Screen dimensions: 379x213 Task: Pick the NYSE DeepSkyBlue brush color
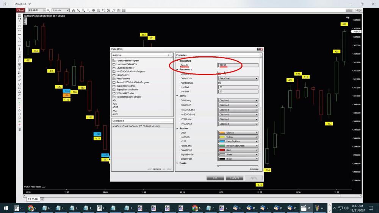click(x=238, y=141)
